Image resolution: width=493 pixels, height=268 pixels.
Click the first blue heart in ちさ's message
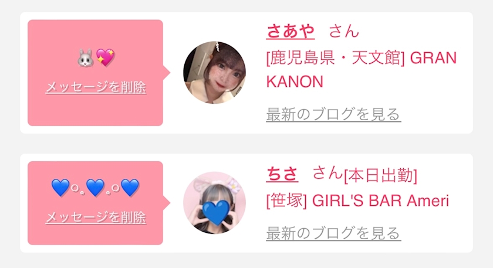pyautogui.click(x=60, y=188)
